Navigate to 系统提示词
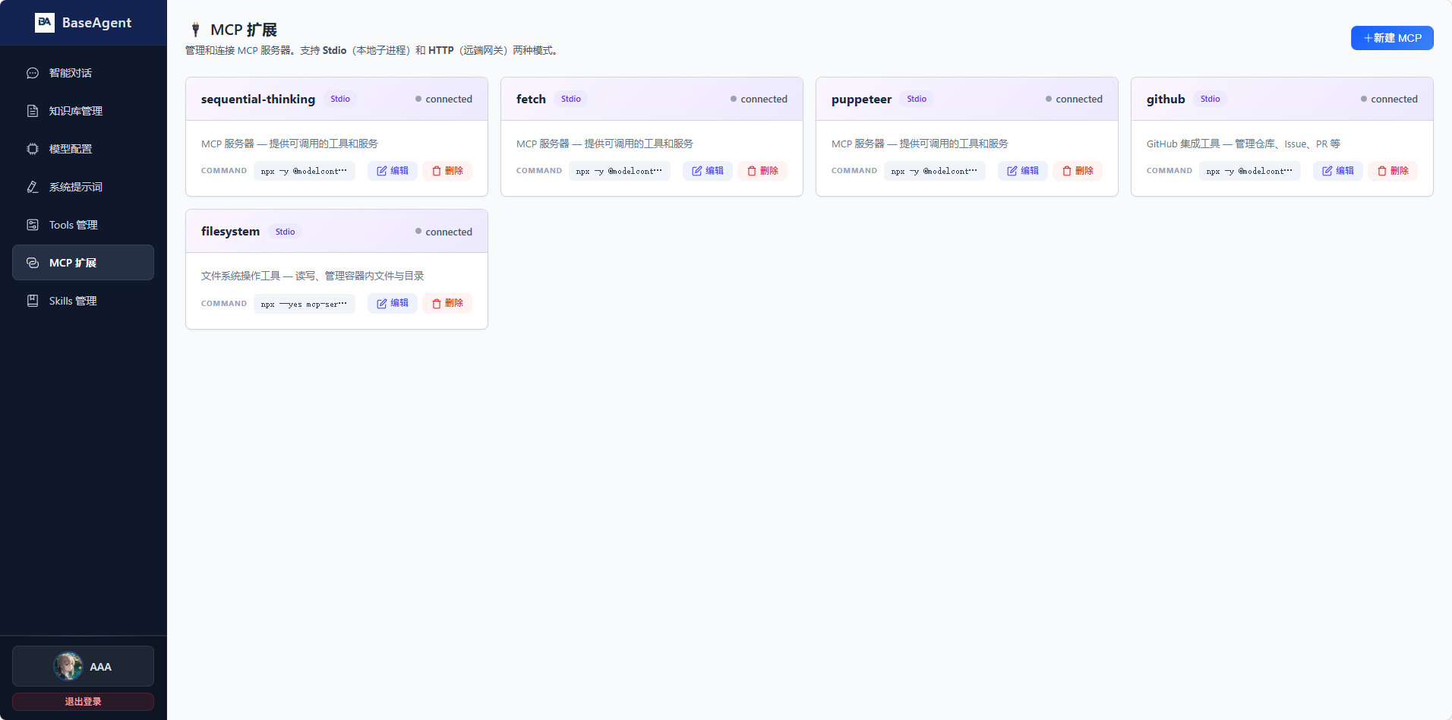The image size is (1452, 720). pos(83,187)
